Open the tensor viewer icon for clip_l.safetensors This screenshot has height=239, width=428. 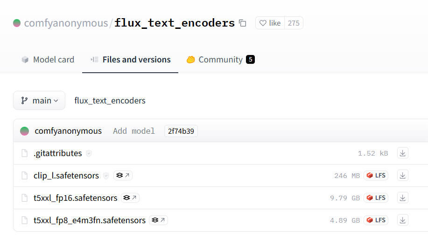[123, 176]
